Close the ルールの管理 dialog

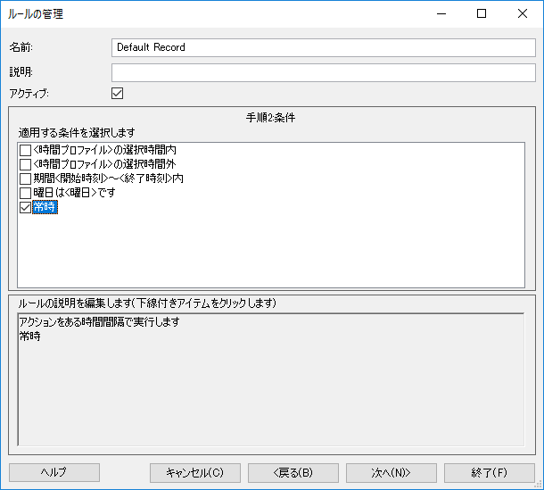523,14
